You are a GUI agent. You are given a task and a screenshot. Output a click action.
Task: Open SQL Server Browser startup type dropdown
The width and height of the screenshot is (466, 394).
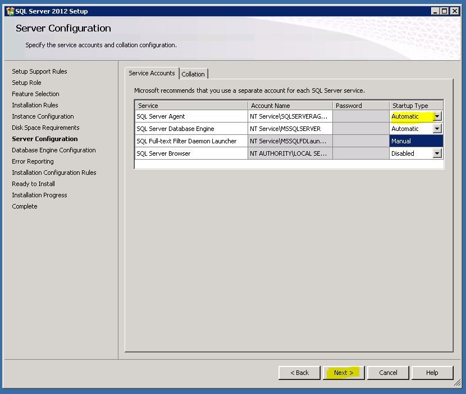(437, 153)
